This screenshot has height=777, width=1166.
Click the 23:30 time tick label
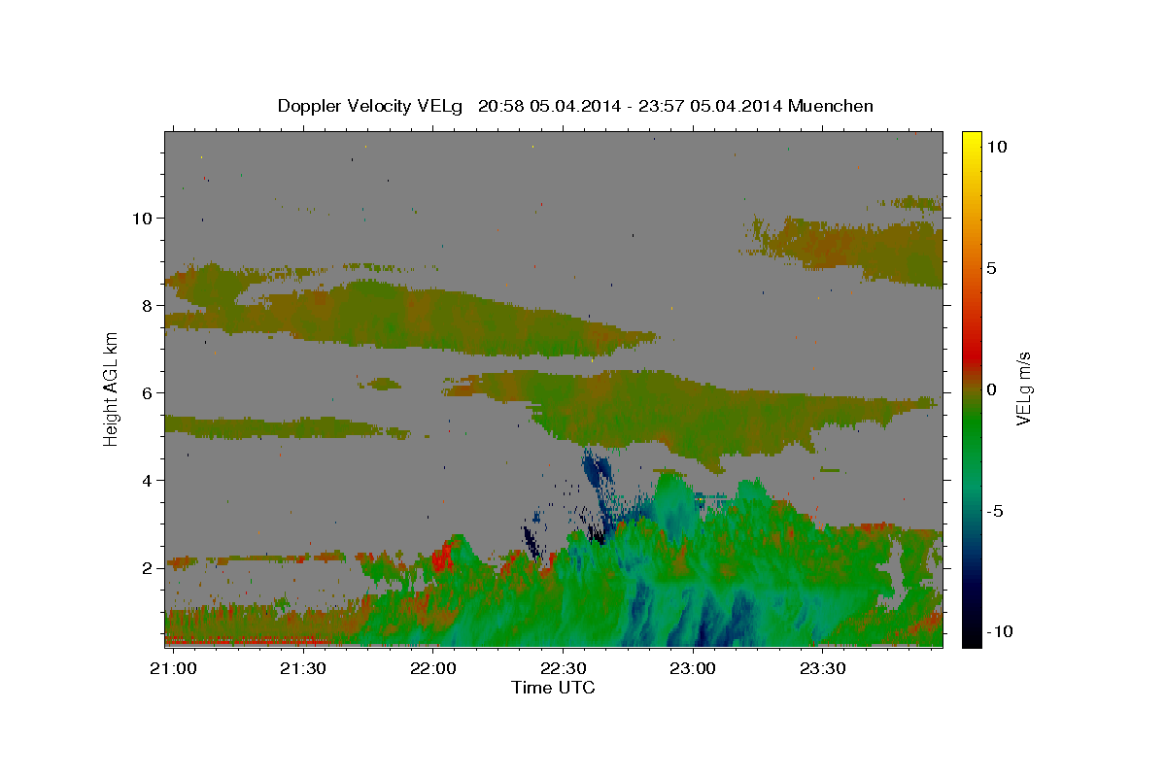pyautogui.click(x=822, y=669)
